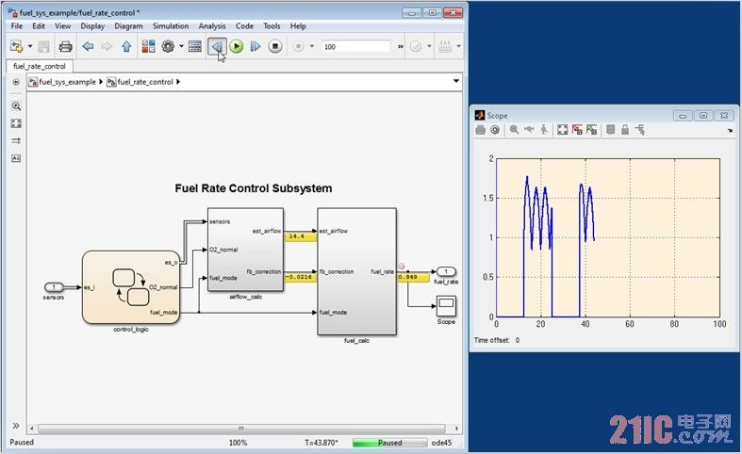Open the Model Advisor dropdown arrow

click(x=429, y=46)
